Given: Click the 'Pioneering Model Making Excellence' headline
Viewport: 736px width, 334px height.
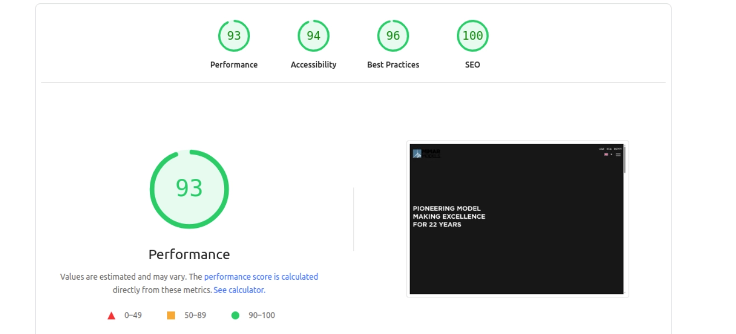Looking at the screenshot, I should pos(449,217).
